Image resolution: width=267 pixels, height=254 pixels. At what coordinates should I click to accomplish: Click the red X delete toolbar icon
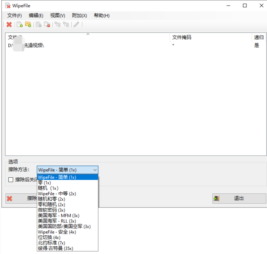[x=9, y=25]
